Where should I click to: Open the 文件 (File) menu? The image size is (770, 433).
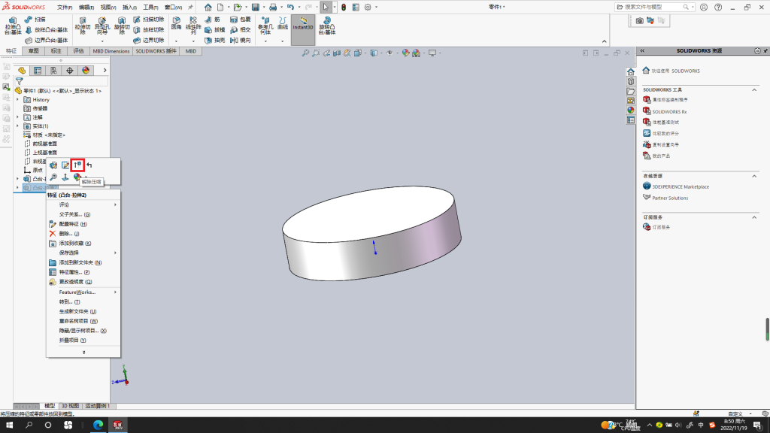tap(65, 8)
